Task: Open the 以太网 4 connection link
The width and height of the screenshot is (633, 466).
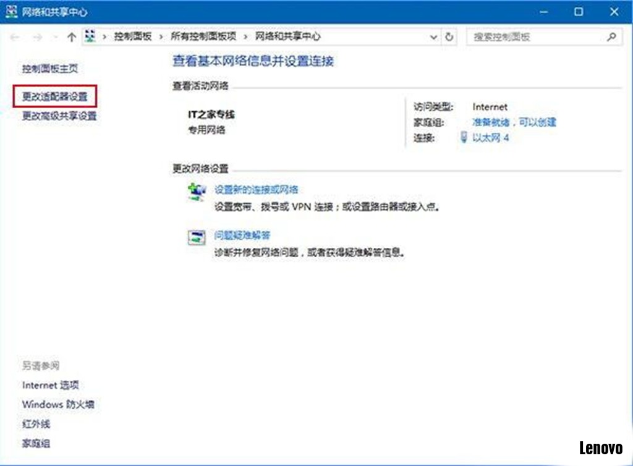Action: pos(490,138)
